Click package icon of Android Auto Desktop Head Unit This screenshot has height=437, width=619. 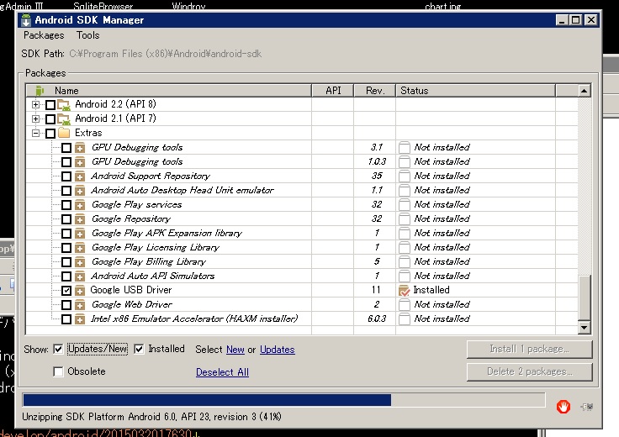point(80,191)
